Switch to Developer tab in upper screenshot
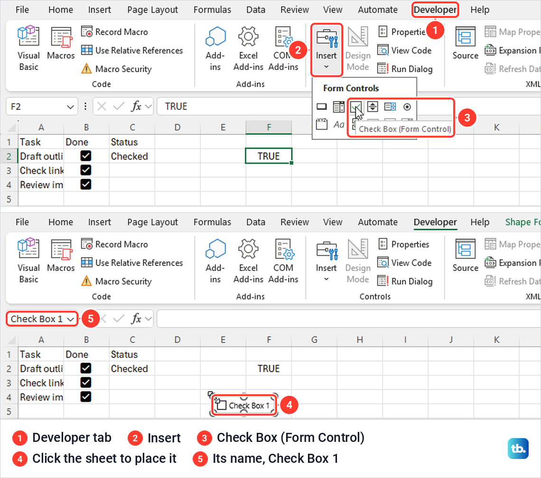This screenshot has width=541, height=478. coord(435,10)
